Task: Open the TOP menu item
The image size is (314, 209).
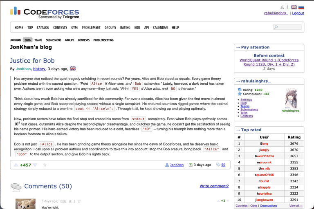Action: [x=30, y=28]
